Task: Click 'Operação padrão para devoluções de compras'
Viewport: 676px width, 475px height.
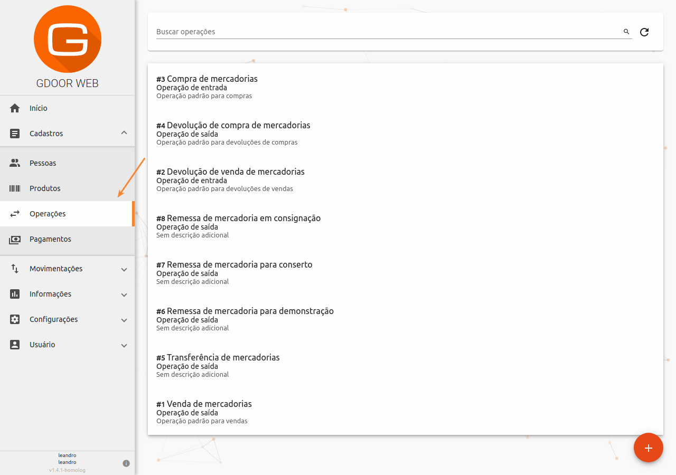Action: (x=227, y=142)
